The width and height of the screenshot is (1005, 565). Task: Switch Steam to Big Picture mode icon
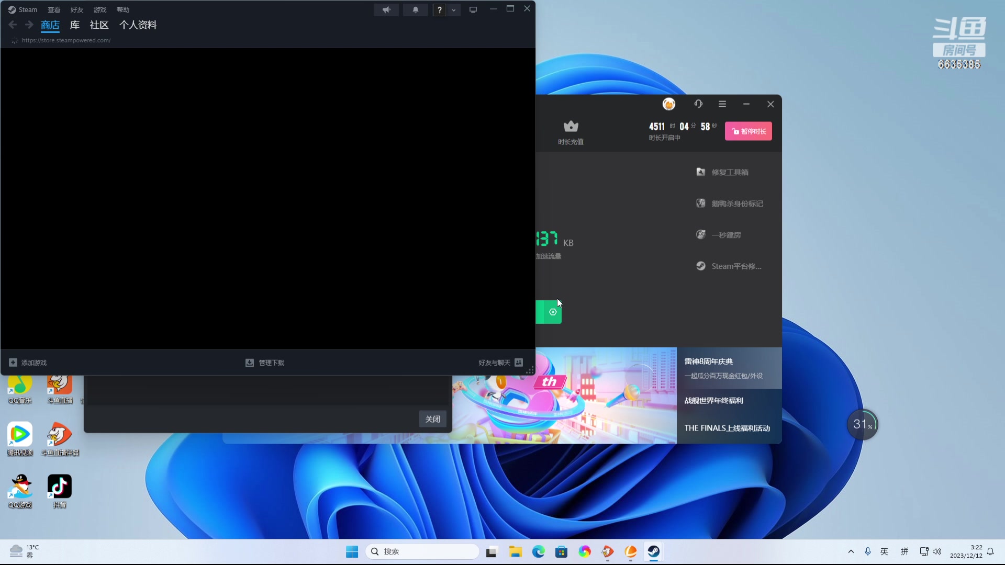point(473,10)
